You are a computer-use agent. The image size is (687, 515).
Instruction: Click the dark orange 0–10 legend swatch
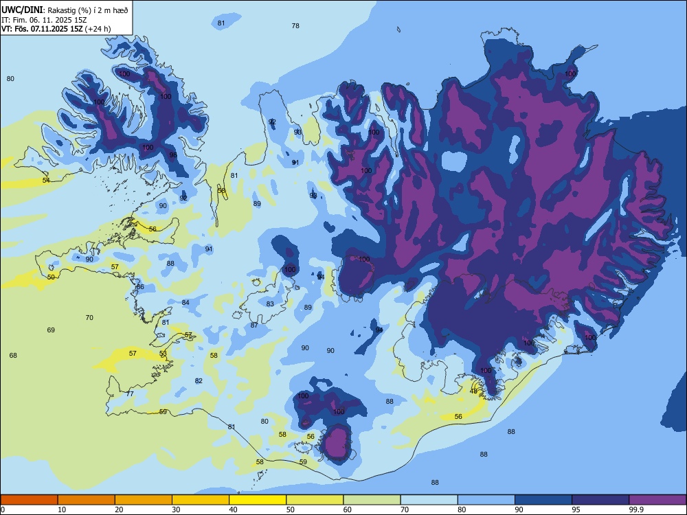click(29, 500)
